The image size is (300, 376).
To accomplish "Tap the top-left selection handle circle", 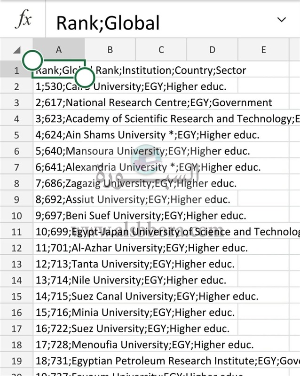I will 32,60.
